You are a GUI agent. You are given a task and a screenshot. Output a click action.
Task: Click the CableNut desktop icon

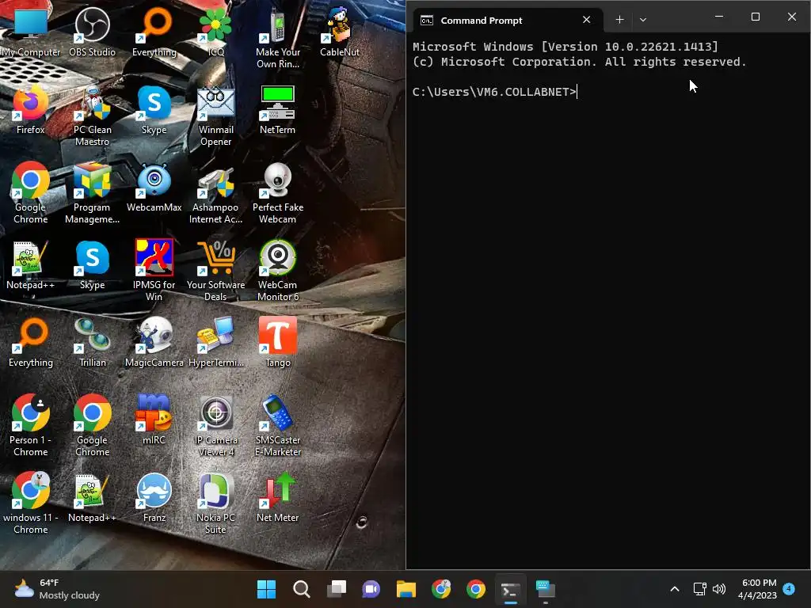coord(339,32)
